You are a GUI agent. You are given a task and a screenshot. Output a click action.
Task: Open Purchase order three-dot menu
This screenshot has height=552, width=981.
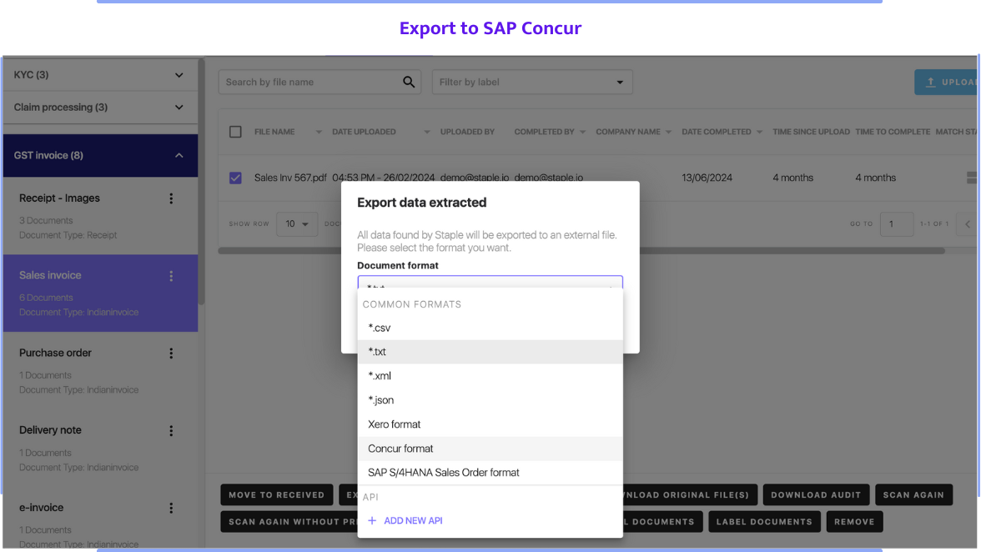point(171,354)
